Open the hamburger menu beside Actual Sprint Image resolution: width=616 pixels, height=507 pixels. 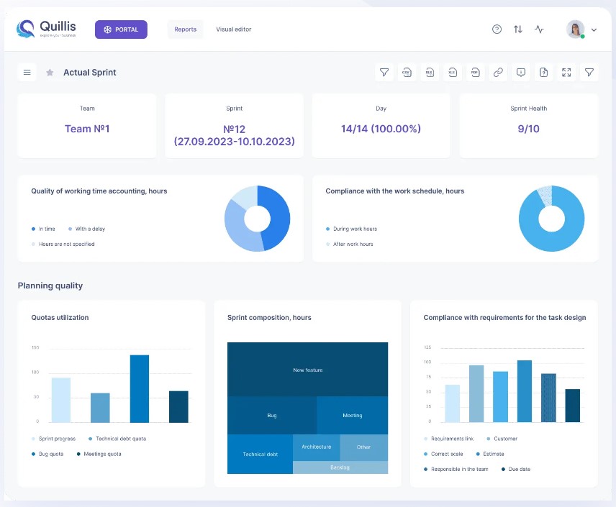27,73
